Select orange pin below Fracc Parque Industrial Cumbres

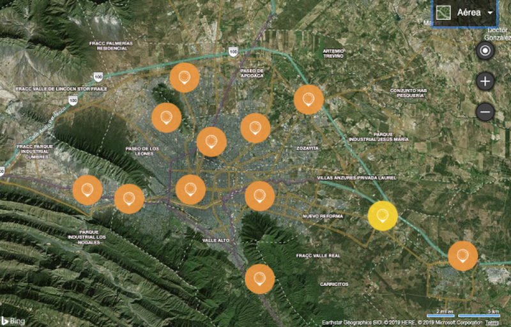click(88, 190)
